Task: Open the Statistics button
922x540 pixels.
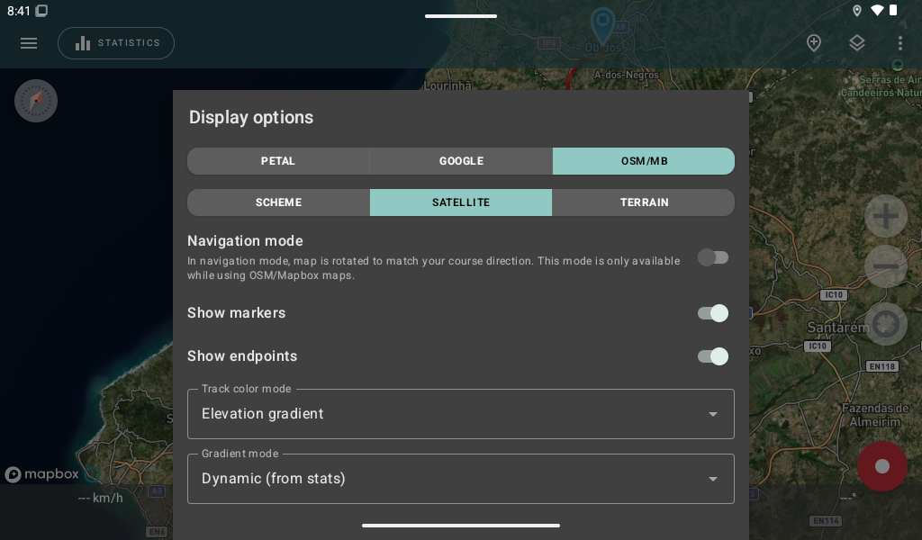Action: (116, 43)
